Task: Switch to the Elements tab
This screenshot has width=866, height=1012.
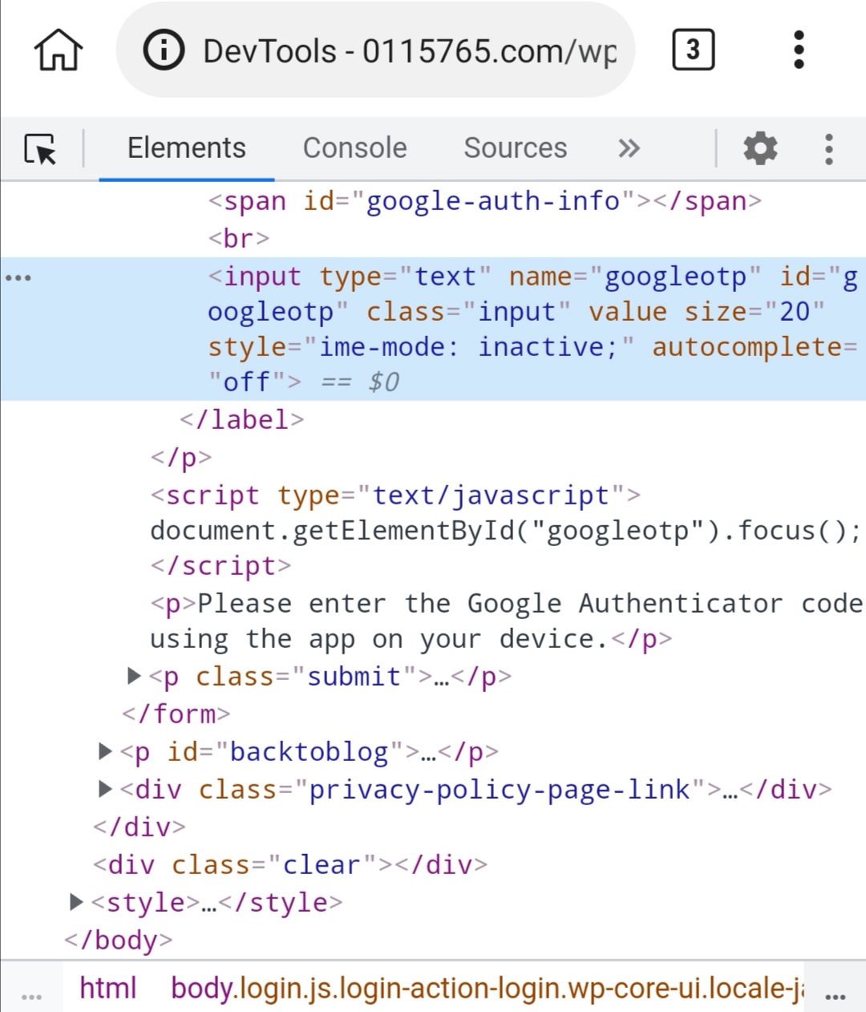Action: tap(186, 148)
